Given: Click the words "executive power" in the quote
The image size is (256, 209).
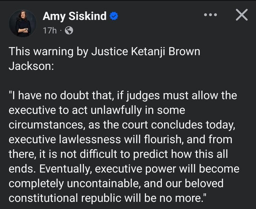Looking at the screenshot, I should (x=135, y=169).
